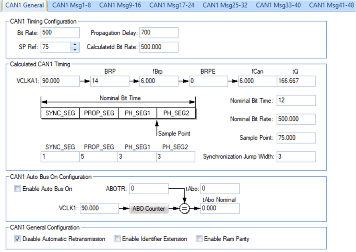Open the CAN1 Msg9-16 tab
The height and width of the screenshot is (252, 356).
point(120,5)
